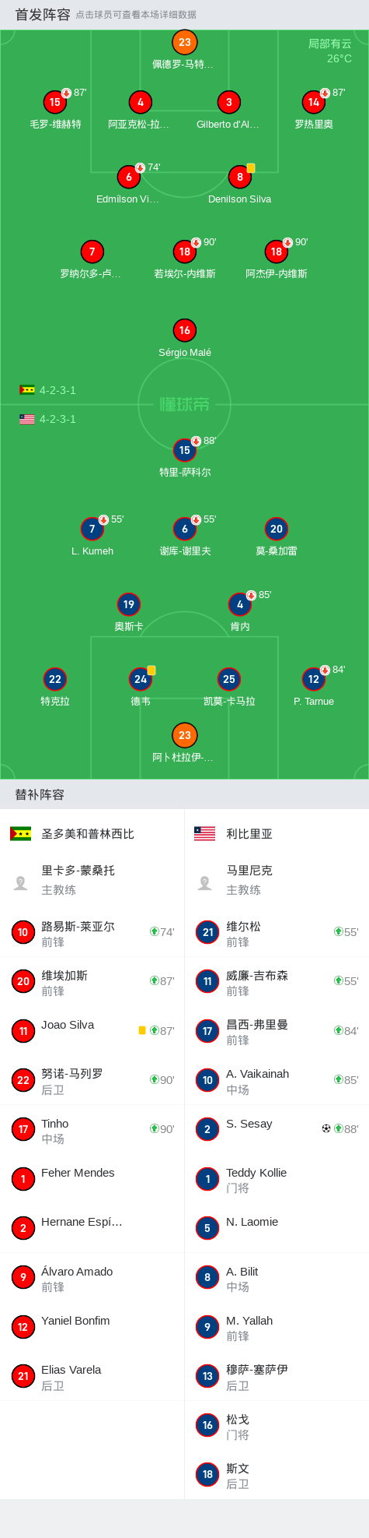The height and width of the screenshot is (1538, 369).
Task: Select player 19 奥斯卡 on pitch
Action: tap(129, 604)
